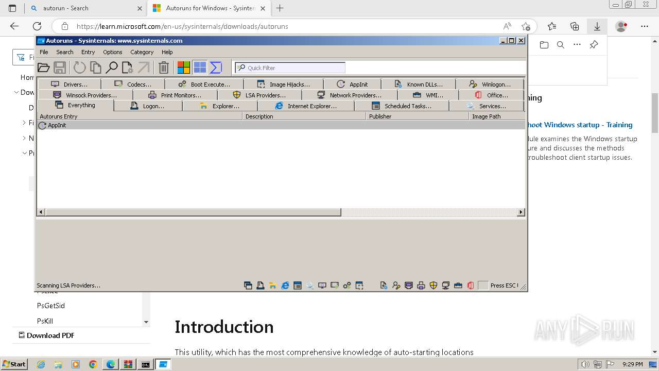Open a new Edge tab with plus button
The width and height of the screenshot is (659, 371).
(x=280, y=8)
